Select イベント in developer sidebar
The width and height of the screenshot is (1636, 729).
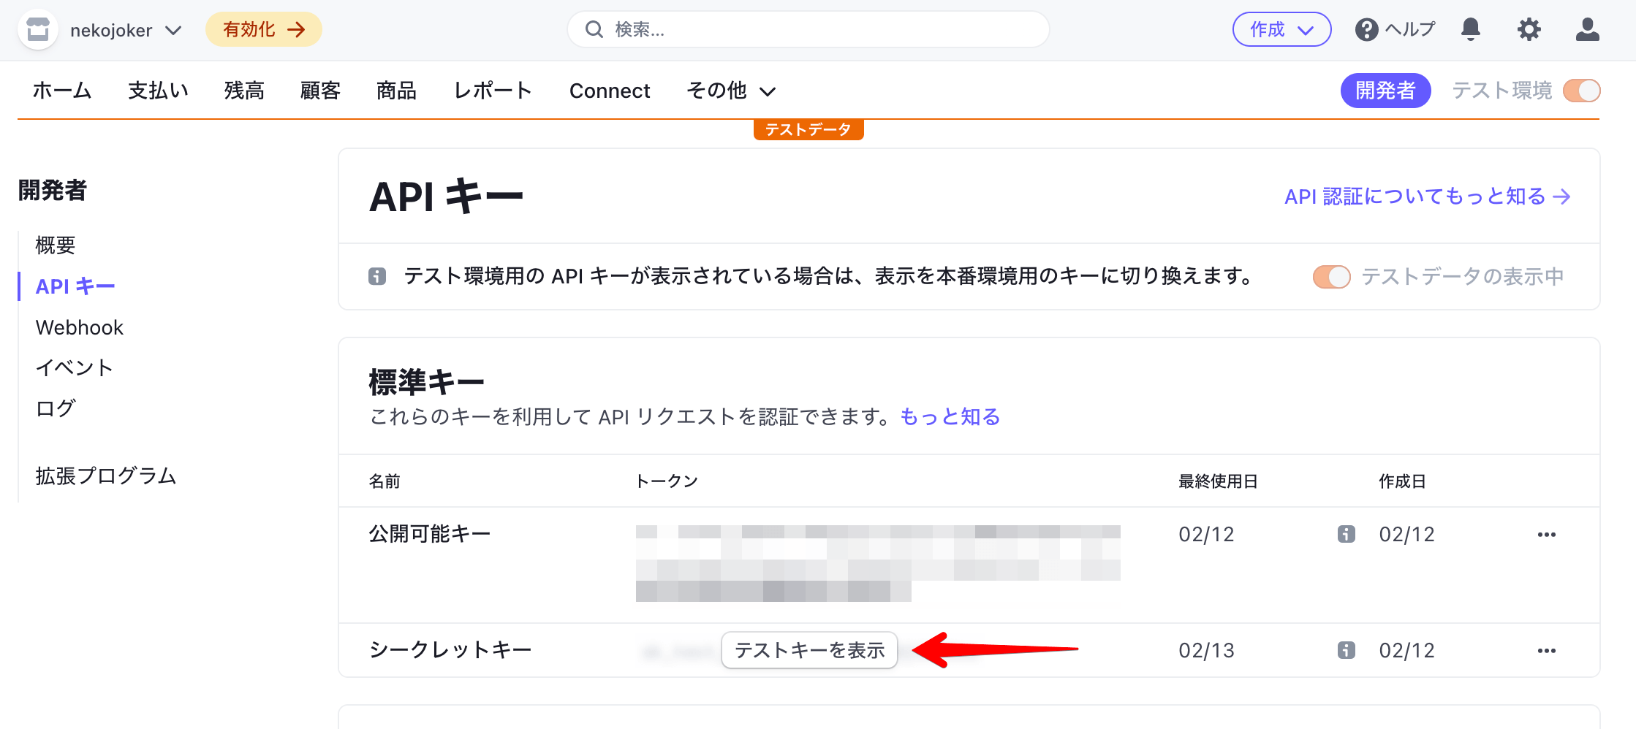74,367
